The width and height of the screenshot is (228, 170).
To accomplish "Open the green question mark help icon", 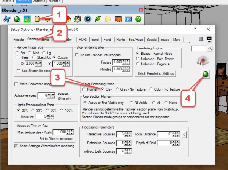I will click(138, 18).
